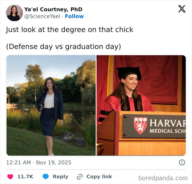Click the @ScienceYael handle
Viewport: 192px width, 184px height.
(x=42, y=16)
